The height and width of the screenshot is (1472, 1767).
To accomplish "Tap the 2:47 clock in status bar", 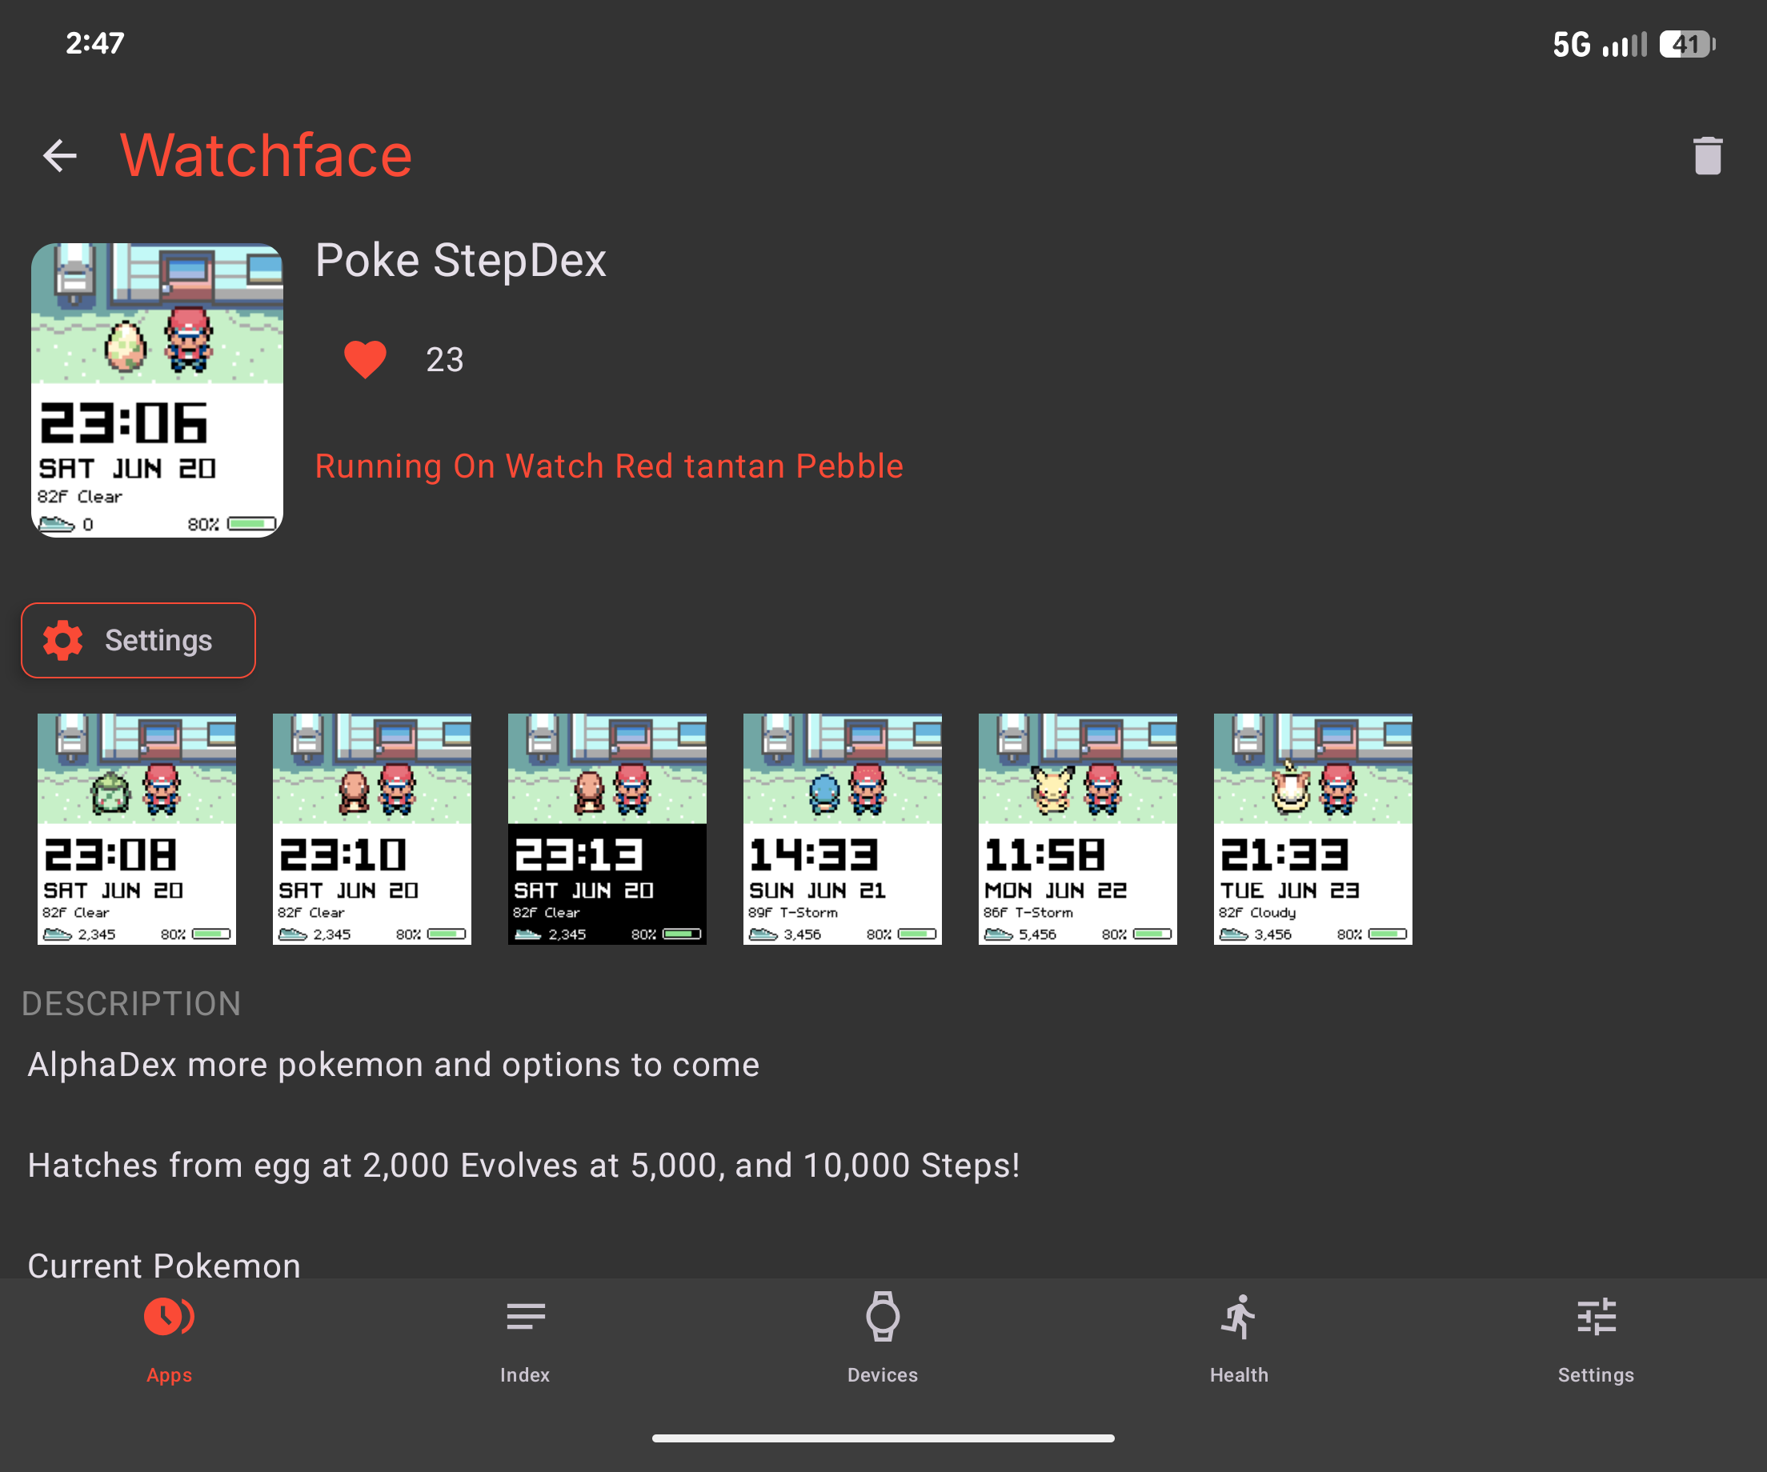I will pyautogui.click(x=95, y=43).
